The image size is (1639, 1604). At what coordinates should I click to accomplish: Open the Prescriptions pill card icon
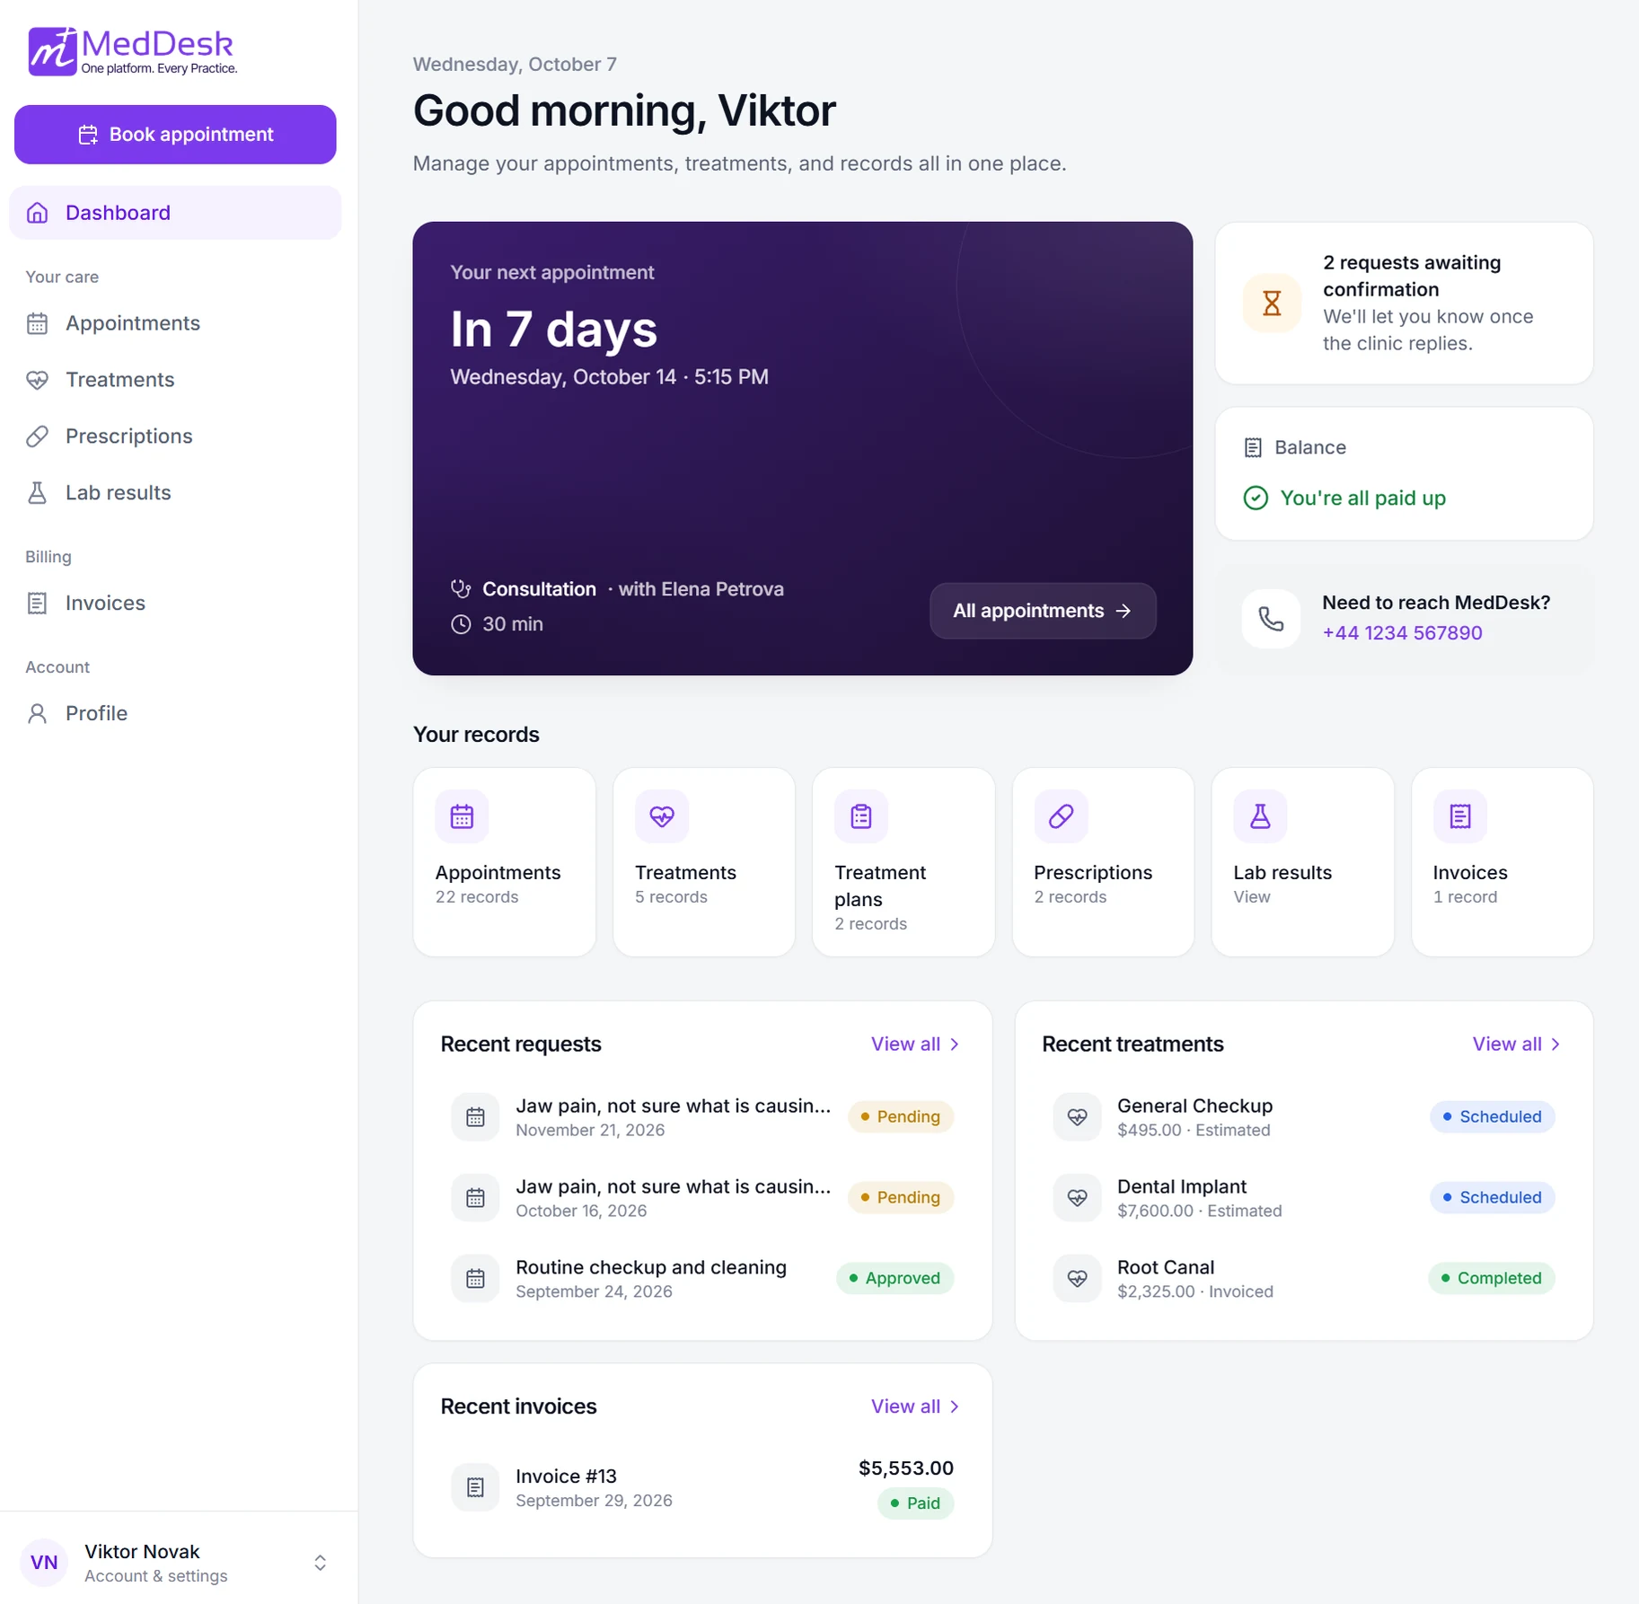(x=1061, y=816)
